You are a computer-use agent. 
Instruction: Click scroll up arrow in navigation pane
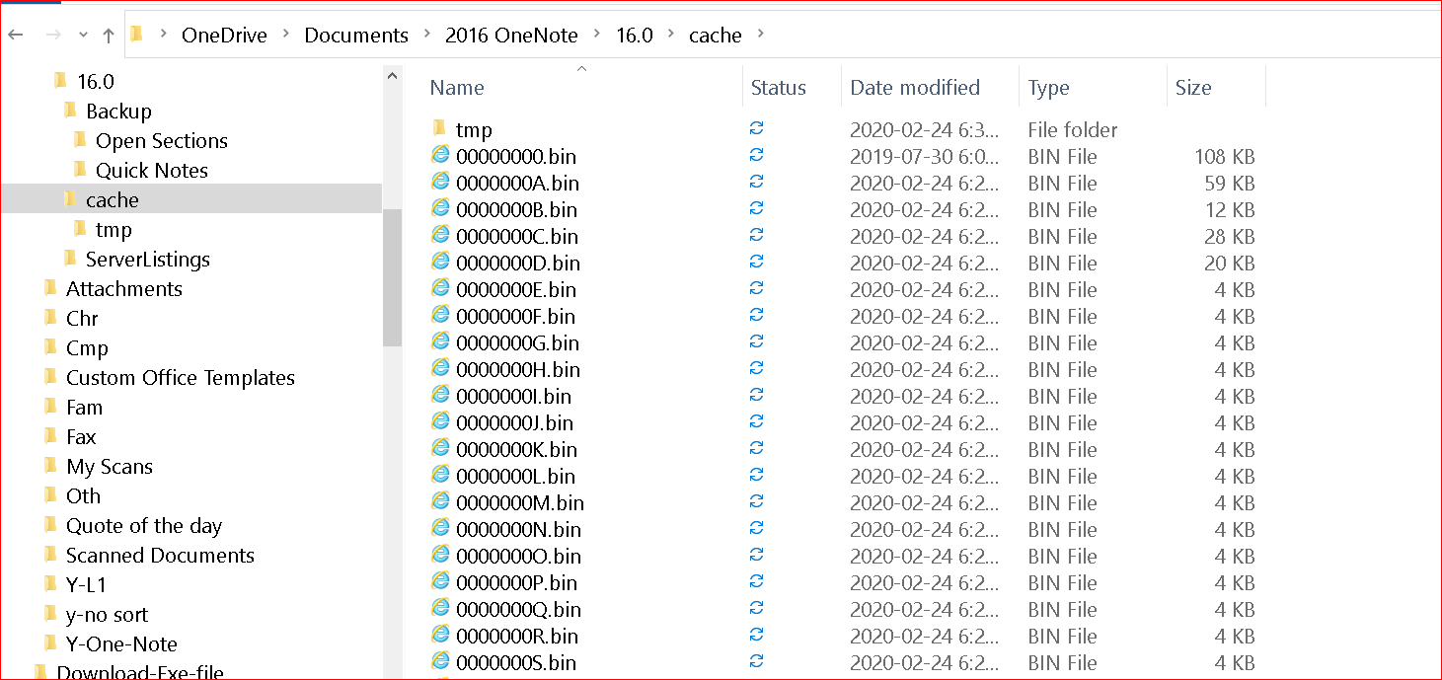click(392, 76)
